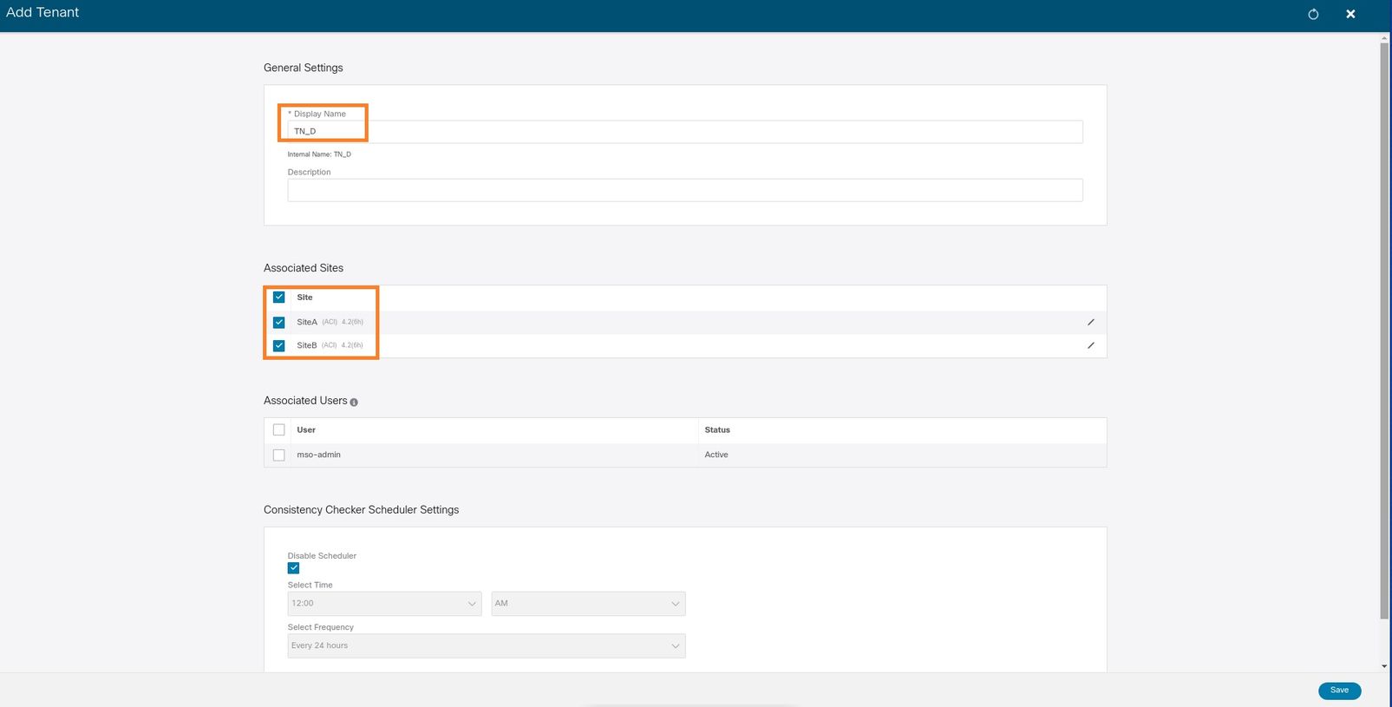Viewport: 1392px width, 707px height.
Task: Close the Add Tenant dialog
Action: pyautogui.click(x=1350, y=14)
